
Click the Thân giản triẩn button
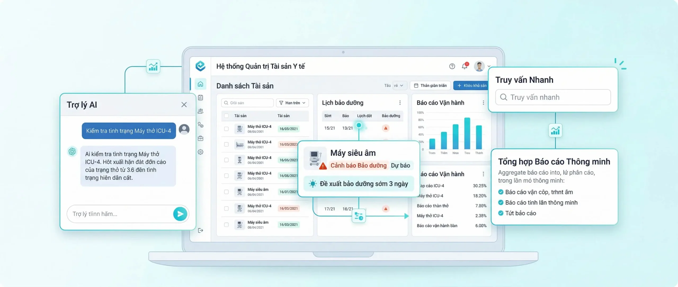click(x=430, y=85)
